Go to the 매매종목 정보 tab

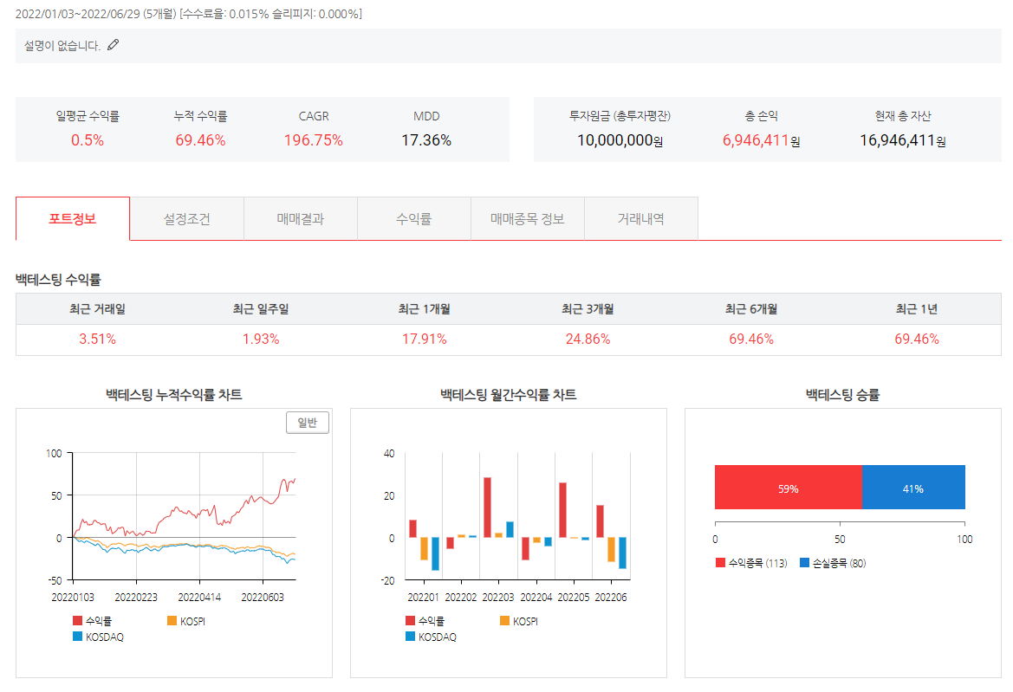tap(528, 219)
